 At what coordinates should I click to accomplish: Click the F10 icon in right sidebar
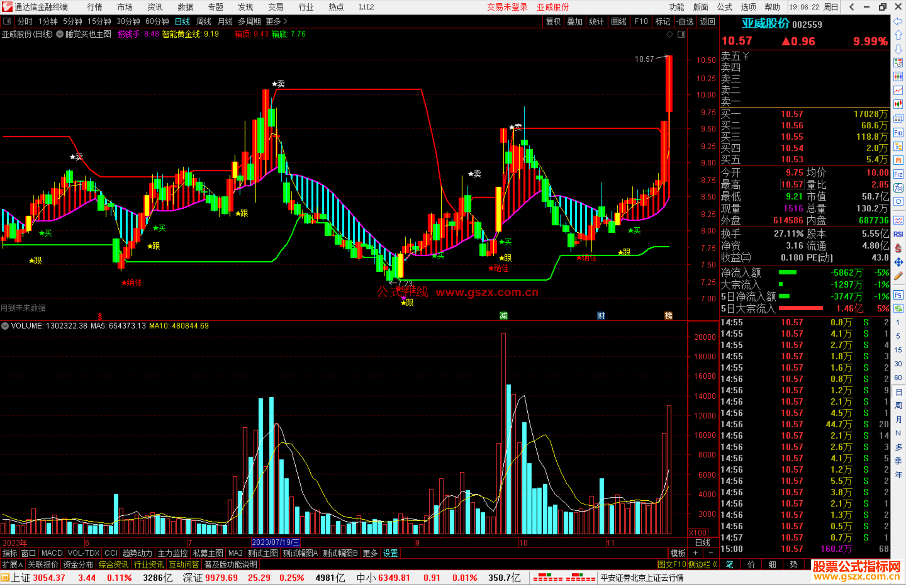(x=898, y=133)
